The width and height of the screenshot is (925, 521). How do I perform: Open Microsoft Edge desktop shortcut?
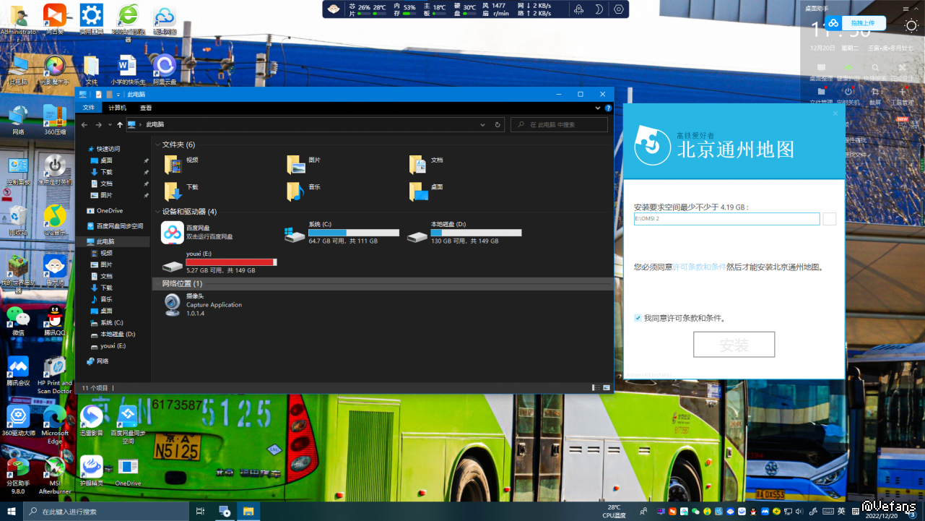[x=55, y=418]
